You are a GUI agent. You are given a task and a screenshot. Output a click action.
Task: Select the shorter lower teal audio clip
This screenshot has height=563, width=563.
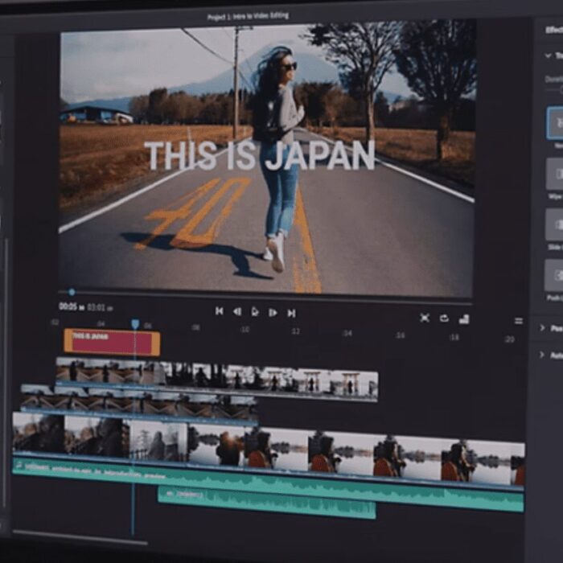[x=267, y=503]
